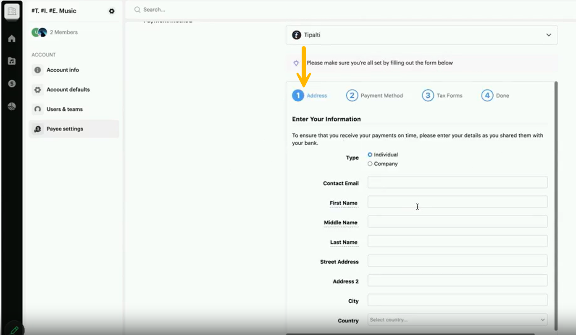Open the Select country dropdown
This screenshot has height=335, width=576.
(x=457, y=320)
